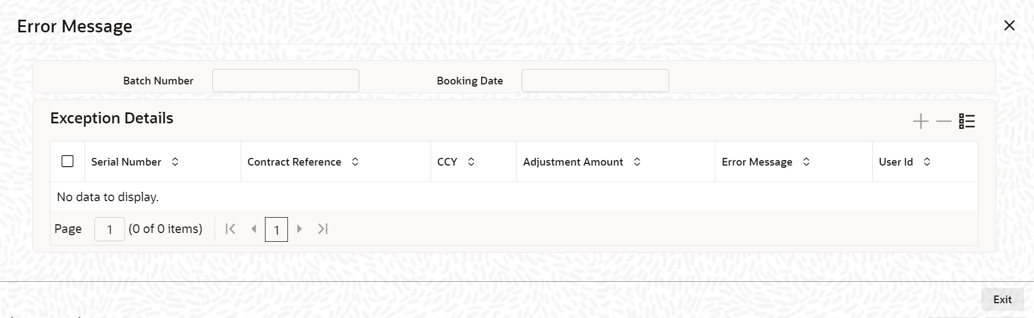This screenshot has height=318, width=1034.
Task: Focus the Batch Number field
Action: 285,81
